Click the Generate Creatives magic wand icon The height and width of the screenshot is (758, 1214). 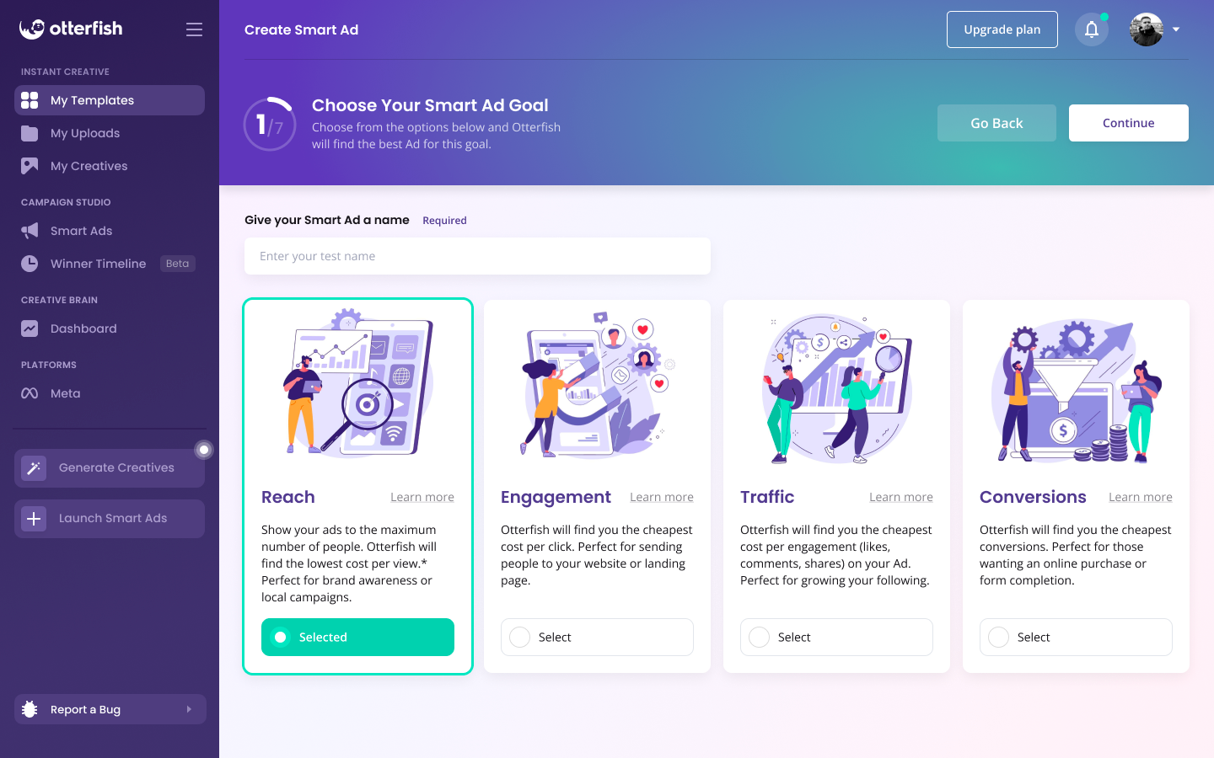tap(34, 467)
